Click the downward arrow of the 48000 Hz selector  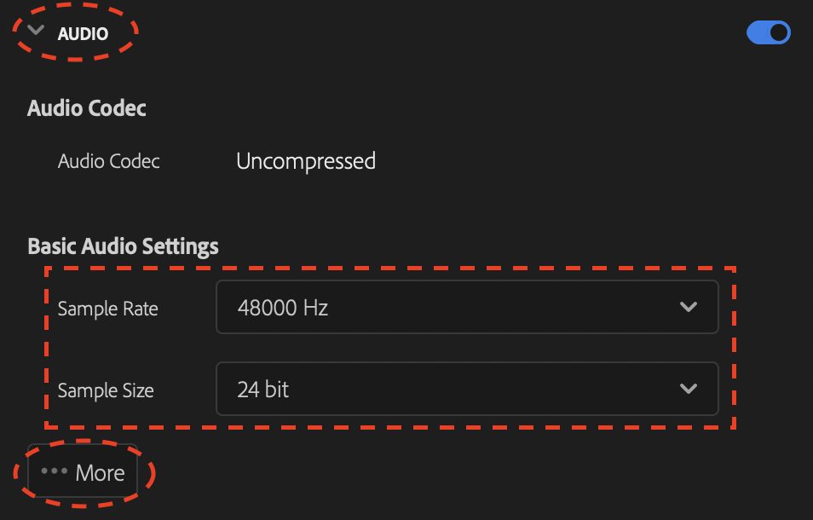point(689,307)
